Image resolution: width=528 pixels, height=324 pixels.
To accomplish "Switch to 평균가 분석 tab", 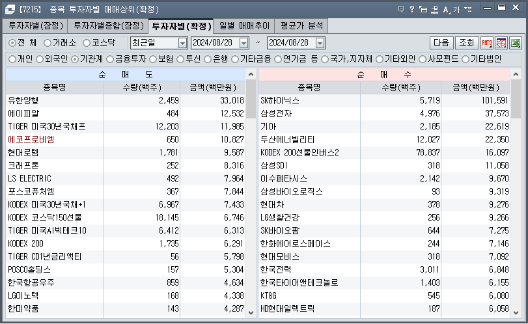I will coord(301,26).
